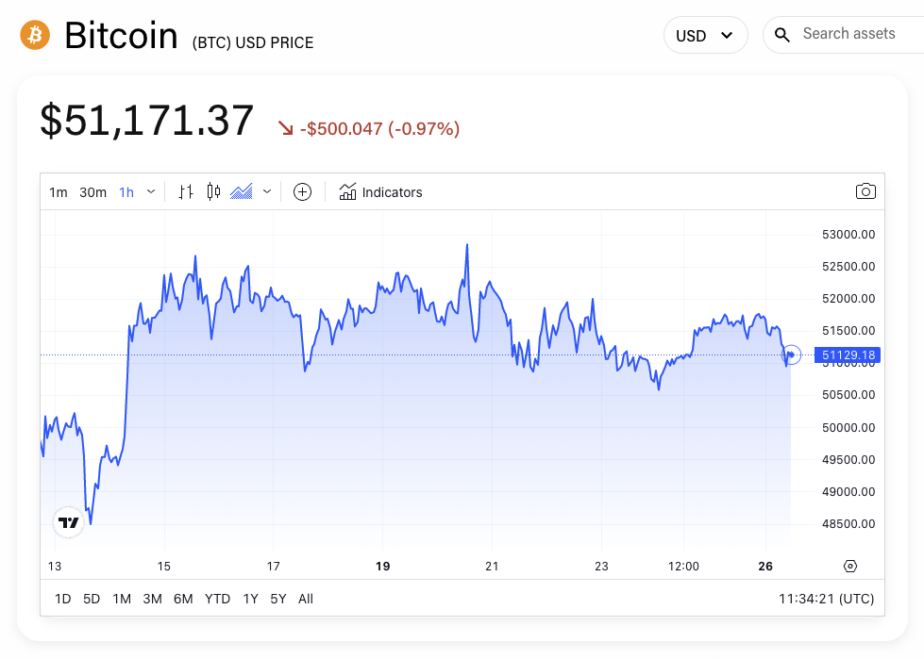Viewport: 924px width, 659px height.
Task: Open the USD currency dropdown
Action: [x=705, y=34]
